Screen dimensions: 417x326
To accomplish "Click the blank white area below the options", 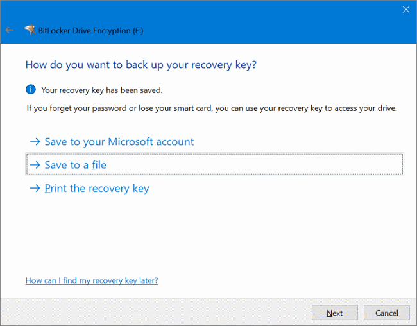I will coord(212,237).
